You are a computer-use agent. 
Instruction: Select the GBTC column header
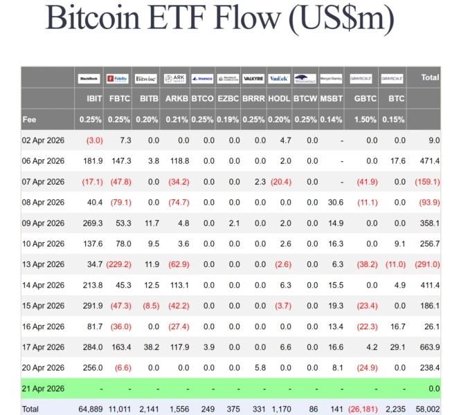tap(366, 99)
